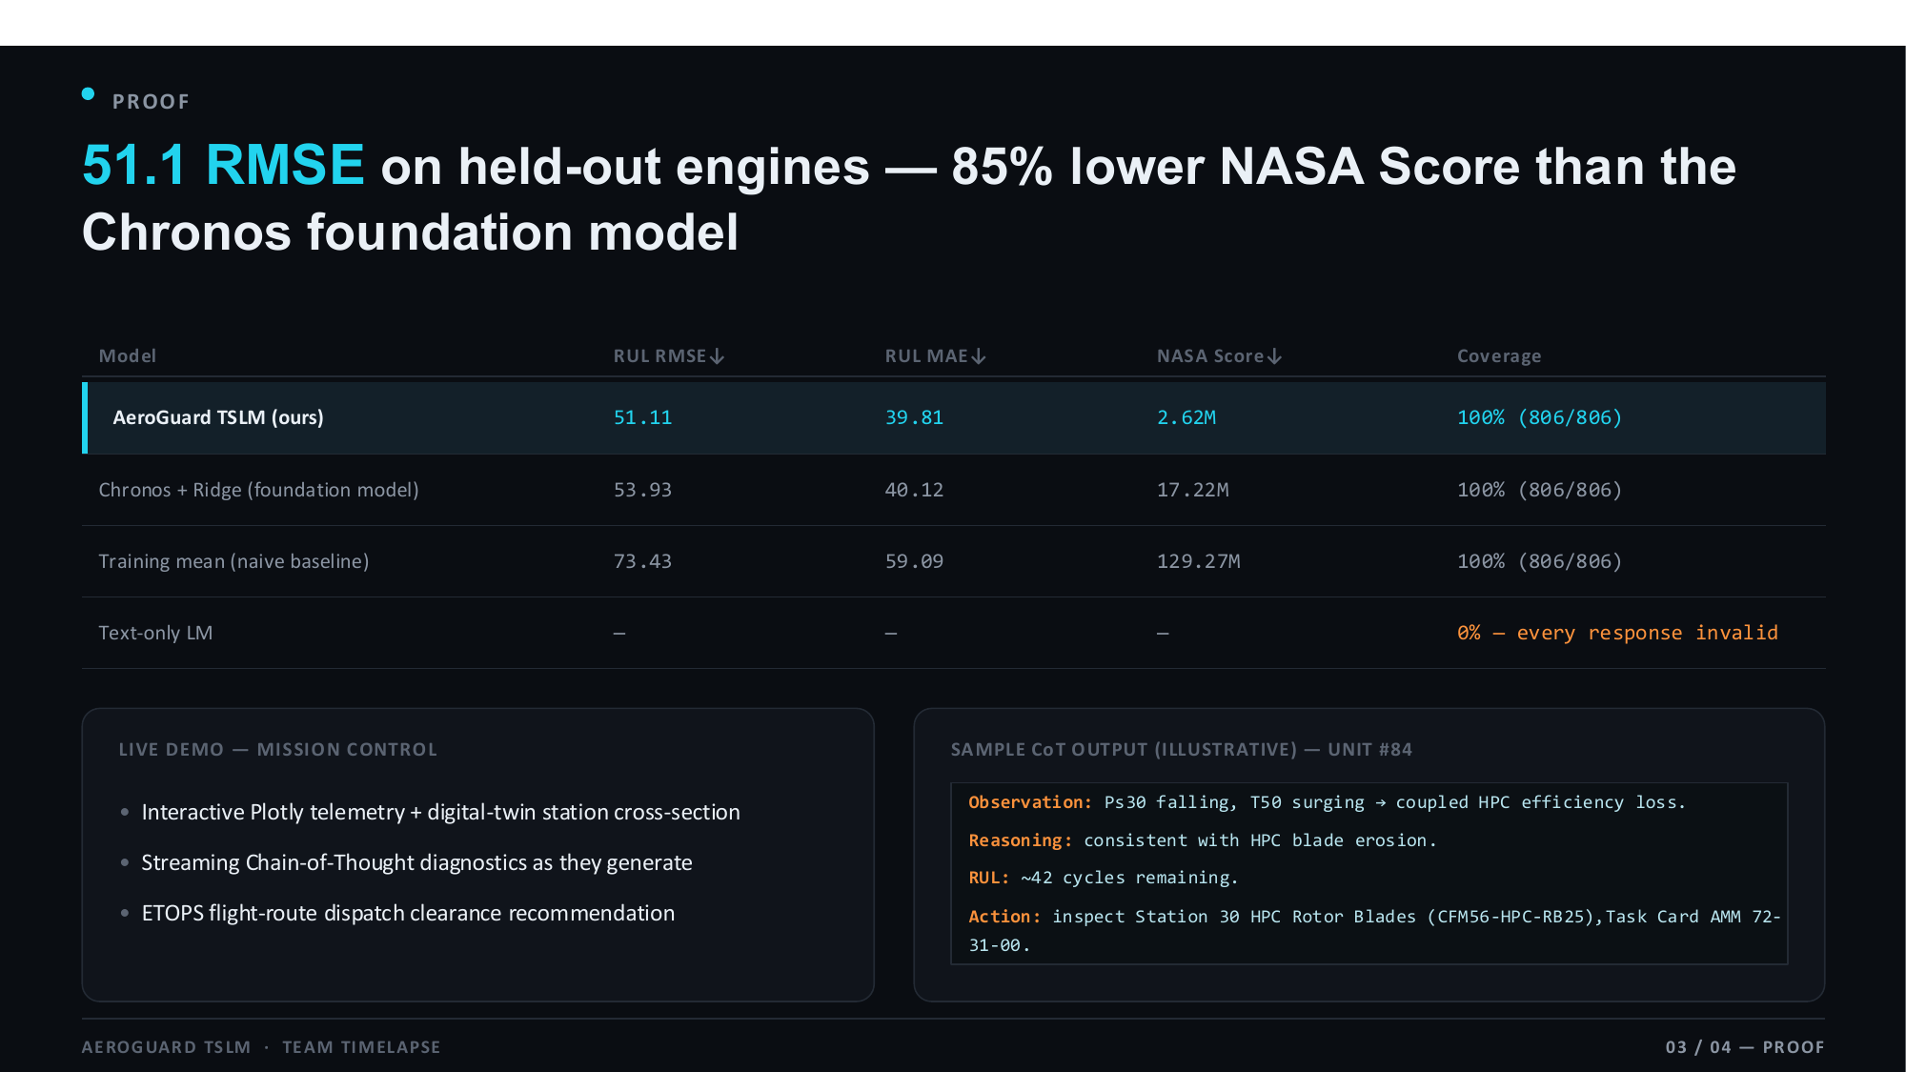Click the RUL ~42 cycles remaining line
1906x1072 pixels.
pyautogui.click(x=1103, y=878)
